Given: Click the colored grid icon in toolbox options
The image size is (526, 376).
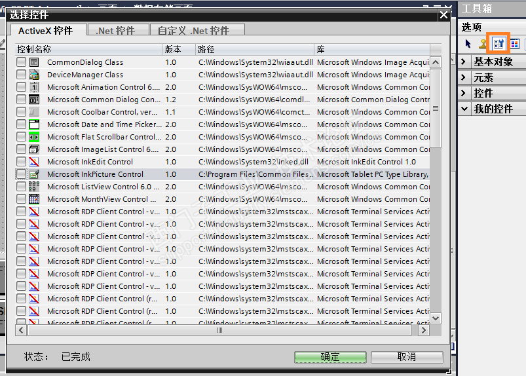Looking at the screenshot, I should 515,44.
